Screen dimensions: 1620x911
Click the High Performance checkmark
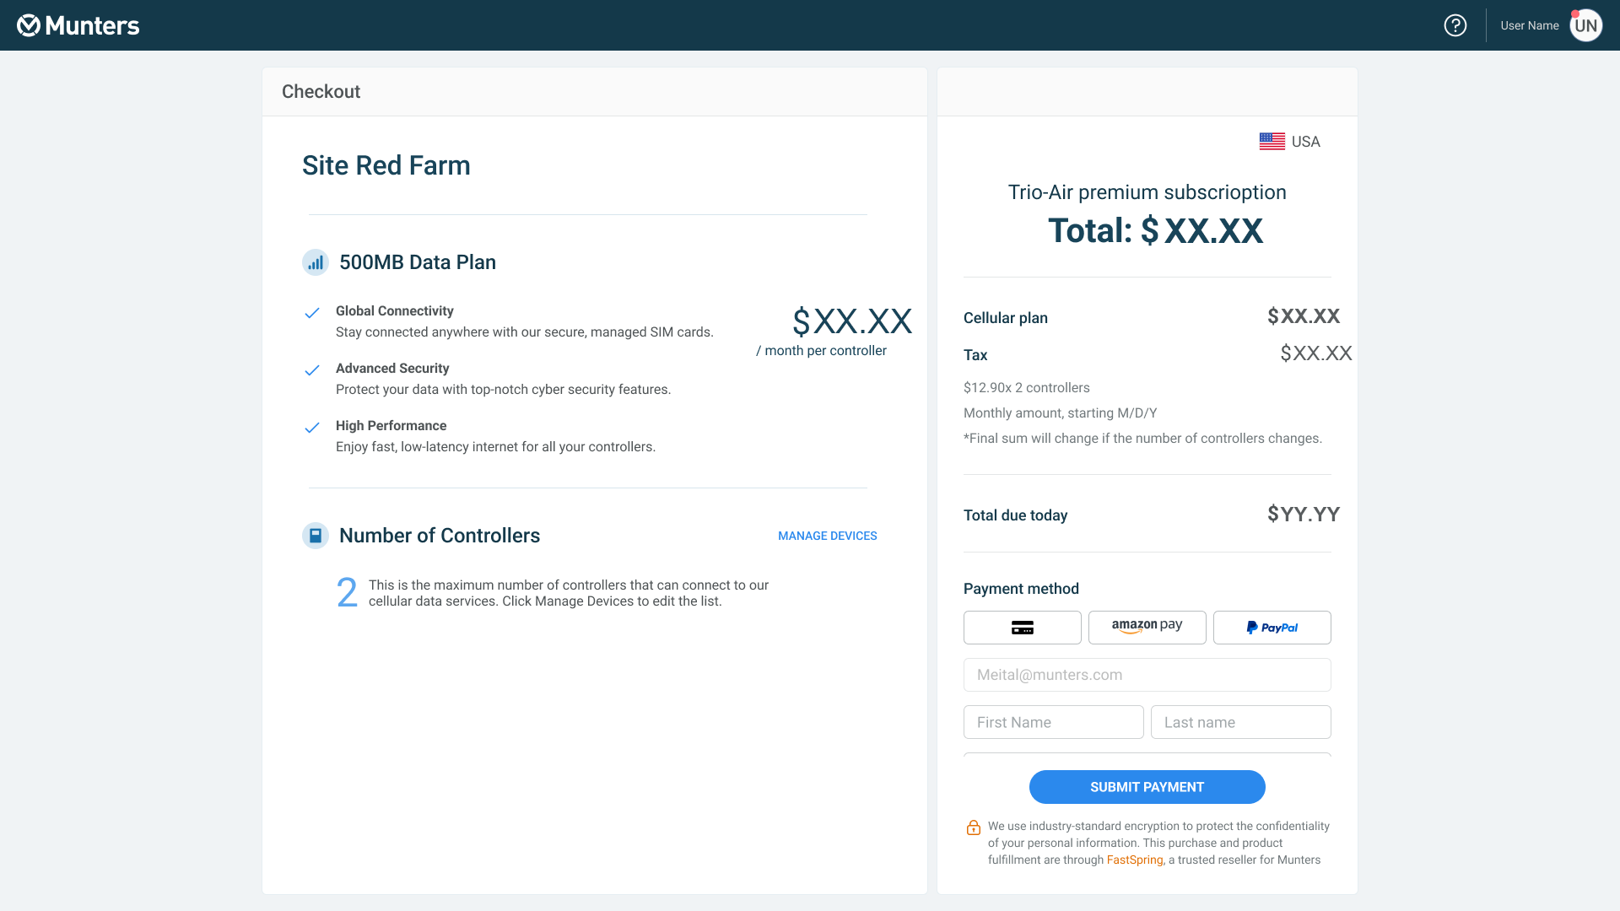(x=312, y=428)
